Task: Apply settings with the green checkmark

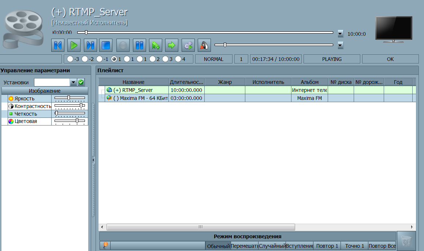Action: tap(81, 82)
